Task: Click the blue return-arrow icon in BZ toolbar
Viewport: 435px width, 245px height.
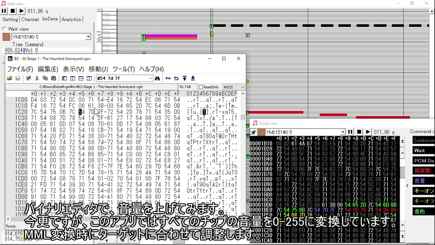Action: tap(176, 78)
